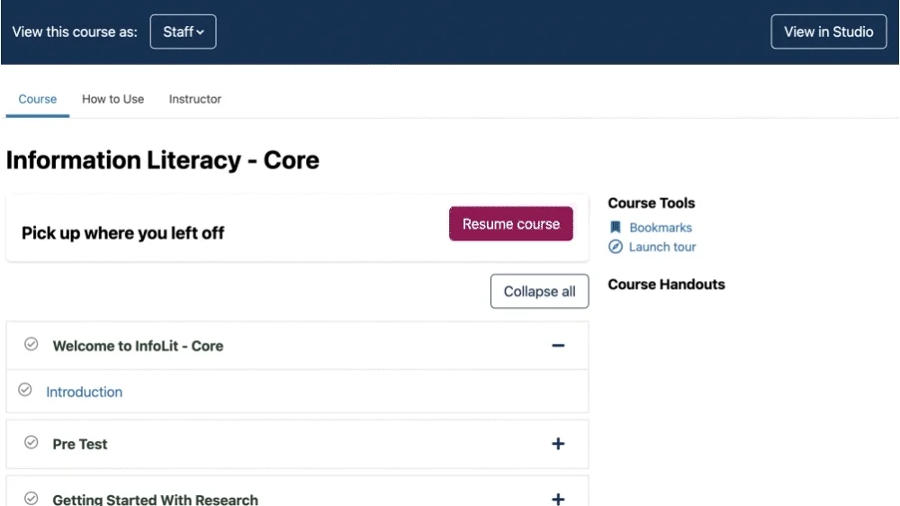Expand Getting Started With Research section
This screenshot has height=506, width=900.
click(558, 499)
